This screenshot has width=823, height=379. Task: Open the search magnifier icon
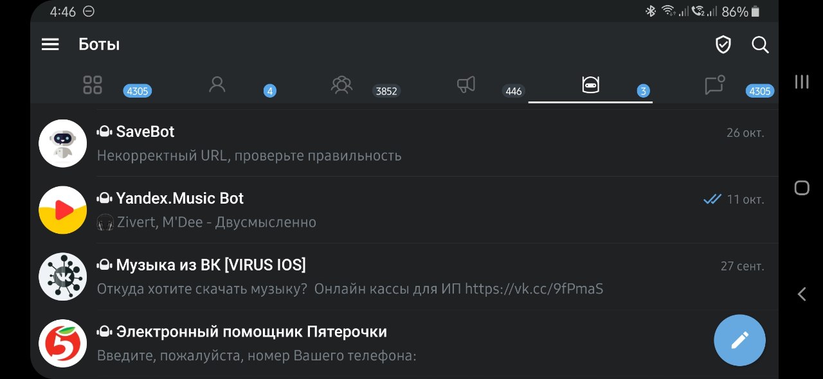[760, 44]
